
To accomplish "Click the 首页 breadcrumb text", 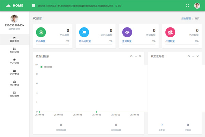I will pyautogui.click(x=197, y=18).
